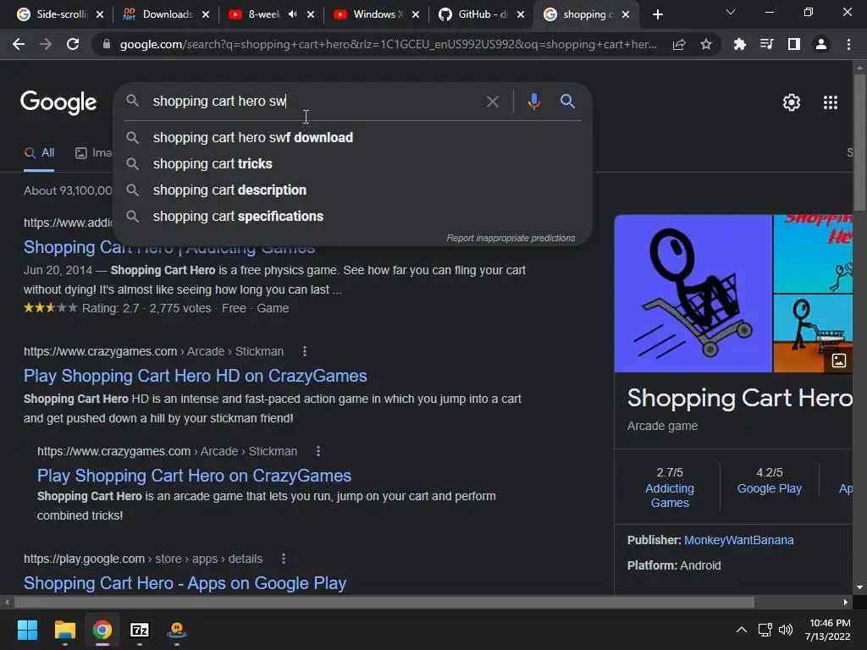867x650 pixels.
Task: Mute the 8-week YouTube tab audio
Action: [292, 14]
